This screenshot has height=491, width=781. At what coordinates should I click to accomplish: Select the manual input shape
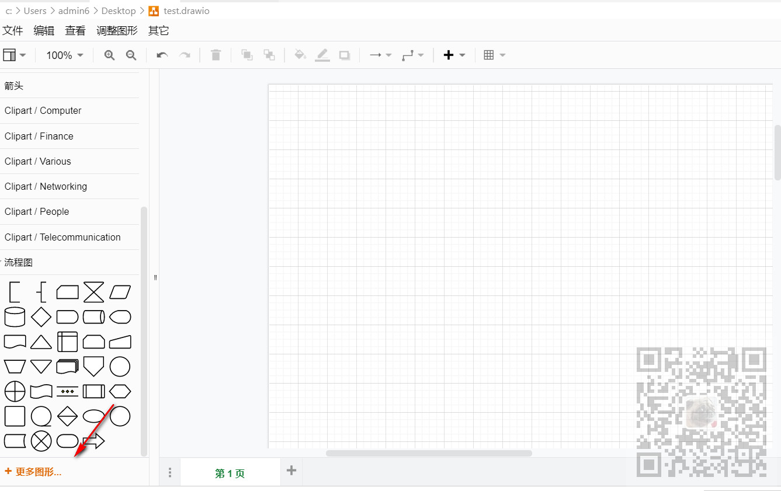click(x=120, y=342)
